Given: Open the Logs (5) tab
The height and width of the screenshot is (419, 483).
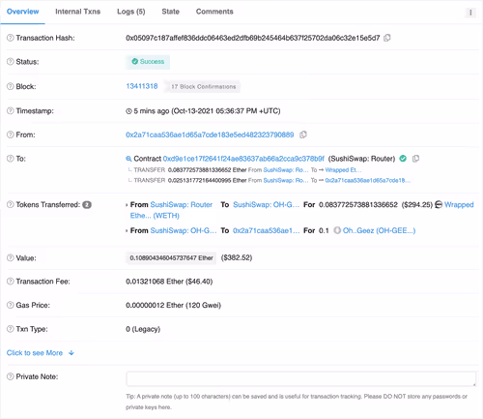Looking at the screenshot, I should pos(131,12).
